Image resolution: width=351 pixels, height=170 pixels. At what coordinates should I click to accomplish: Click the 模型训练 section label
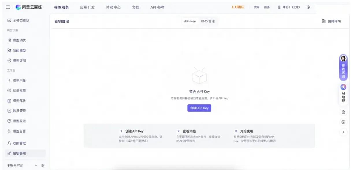12,30
